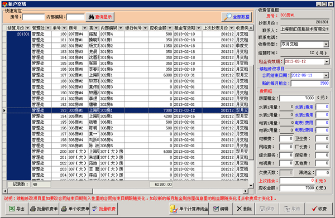Click the 应收金额 total field in fee panel
The height and width of the screenshot is (218, 335).
coord(297,188)
